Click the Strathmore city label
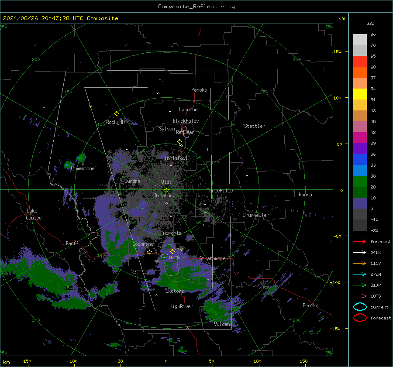The width and height of the screenshot is (393, 367). point(212,258)
